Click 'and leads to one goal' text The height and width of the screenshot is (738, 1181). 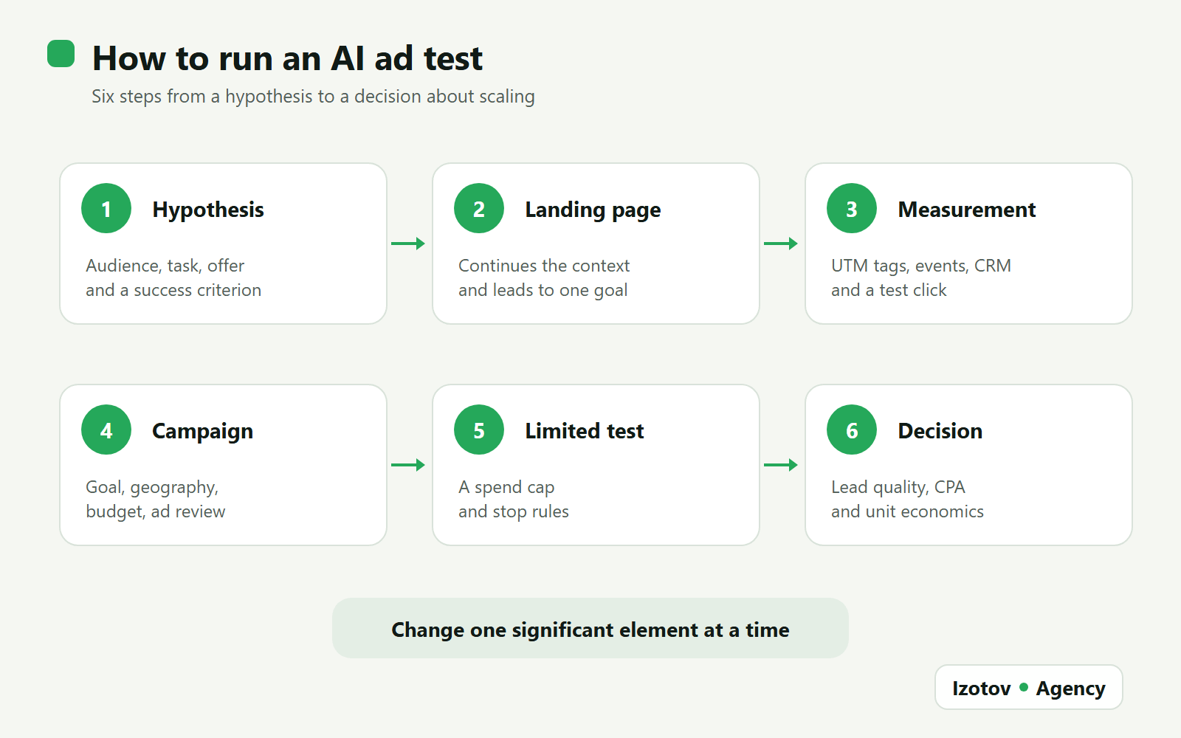[543, 291]
